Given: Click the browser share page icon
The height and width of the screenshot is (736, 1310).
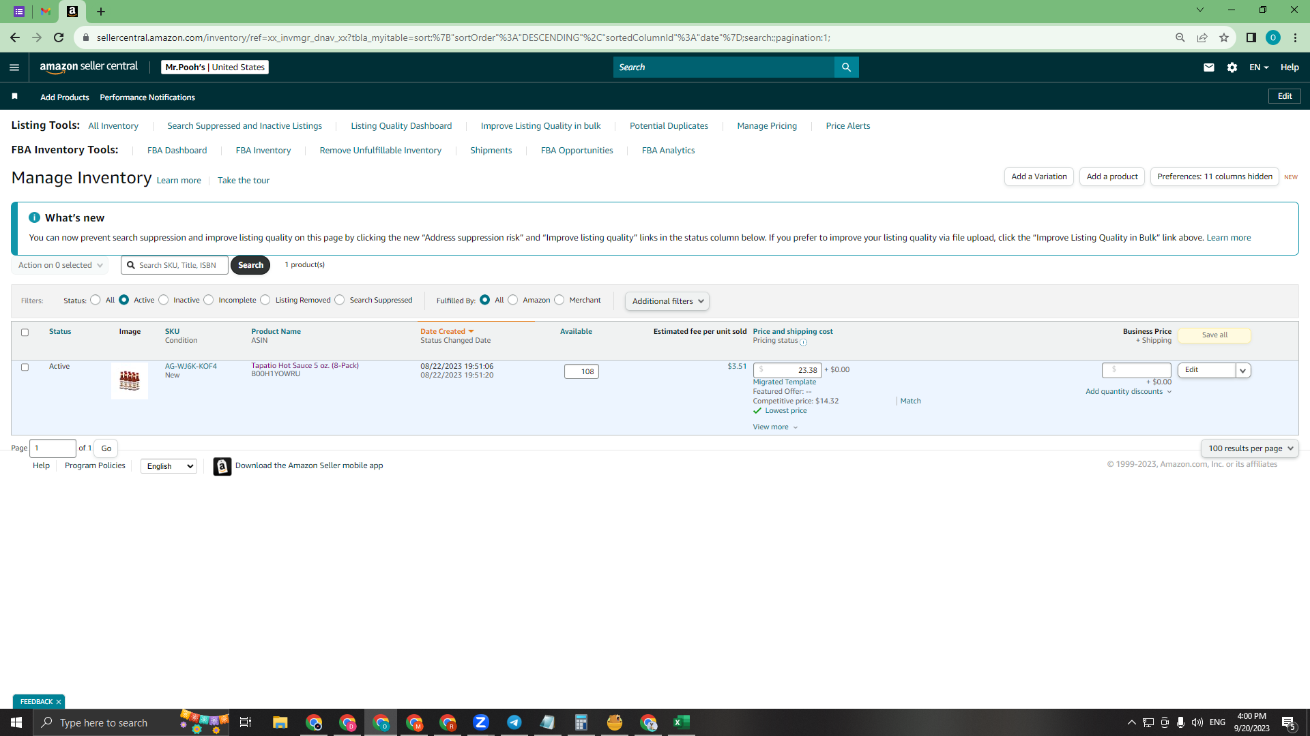Looking at the screenshot, I should pyautogui.click(x=1202, y=37).
